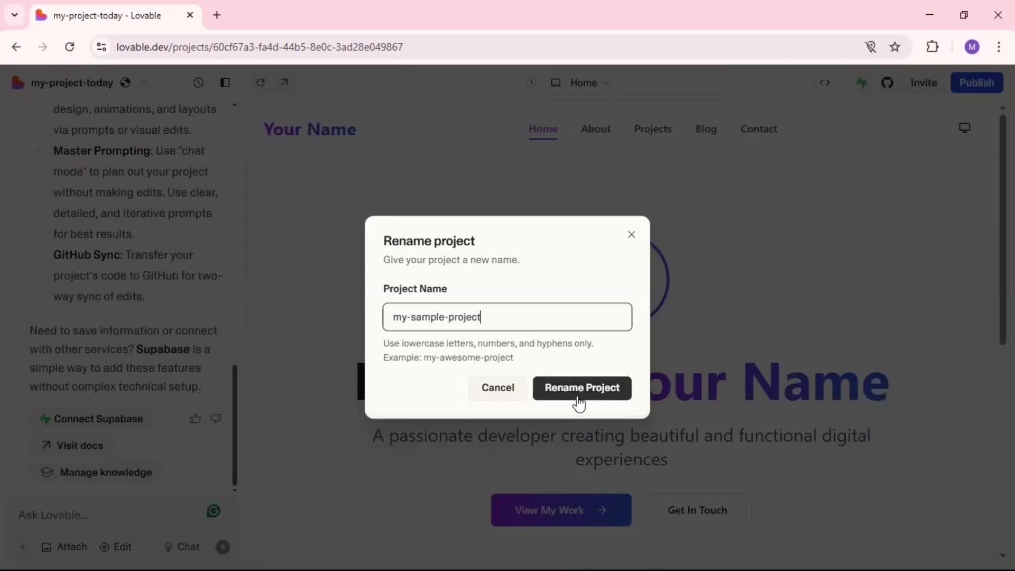
Task: Open Supabase lightning bolt icon in toolbar
Action: click(x=862, y=83)
